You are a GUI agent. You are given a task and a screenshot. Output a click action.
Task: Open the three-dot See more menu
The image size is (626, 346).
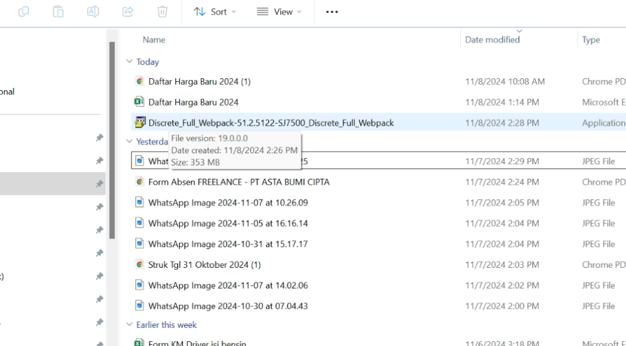(x=332, y=12)
